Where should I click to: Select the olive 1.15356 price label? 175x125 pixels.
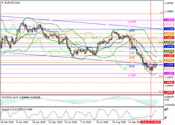click(x=169, y=42)
